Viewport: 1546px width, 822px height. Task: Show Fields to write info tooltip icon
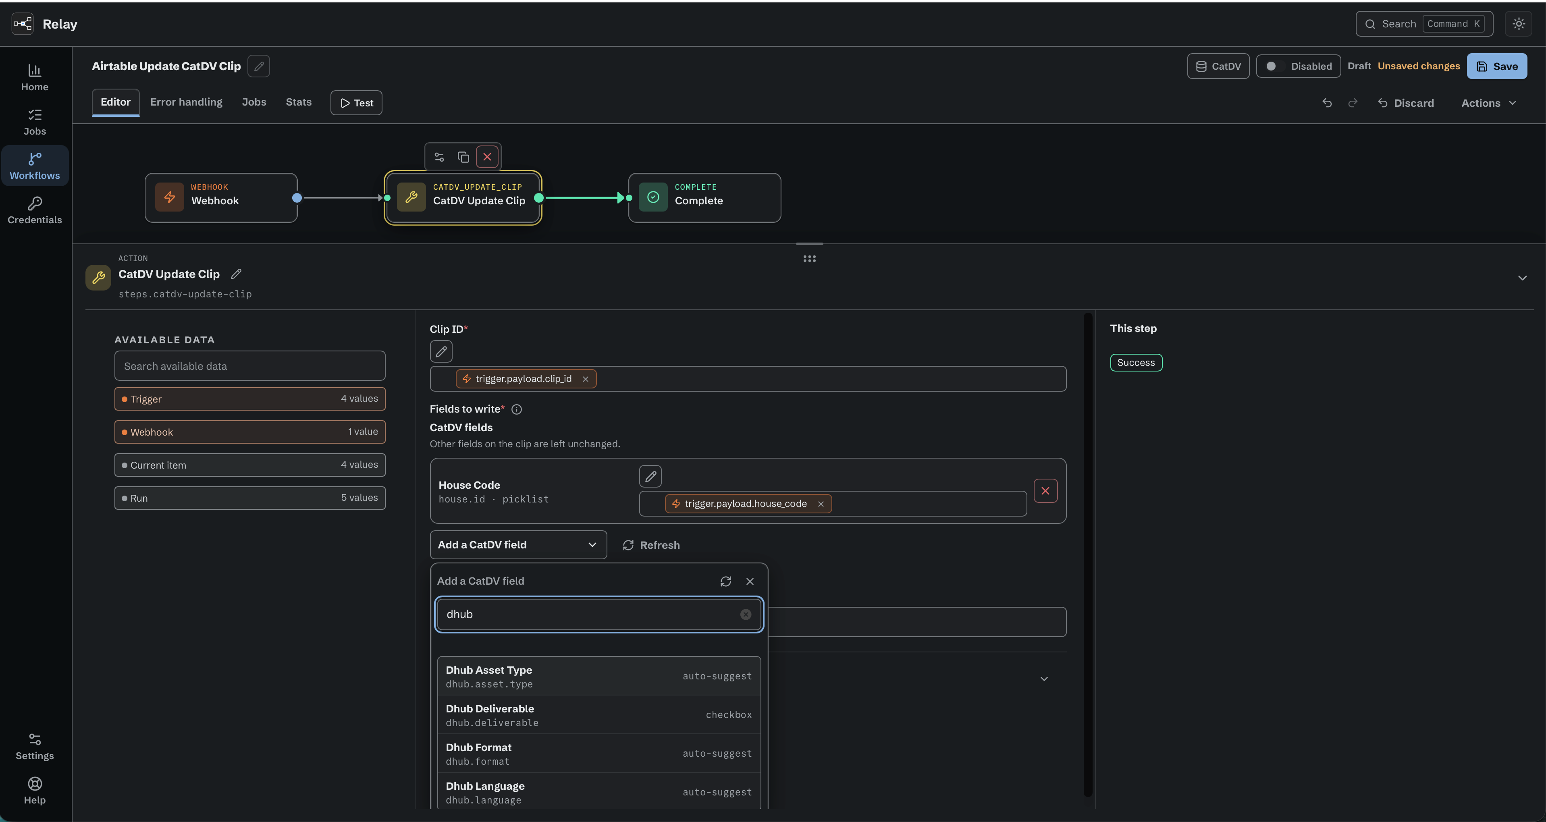coord(517,409)
